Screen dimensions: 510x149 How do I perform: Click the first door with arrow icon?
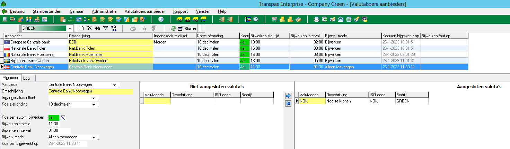coord(222,19)
